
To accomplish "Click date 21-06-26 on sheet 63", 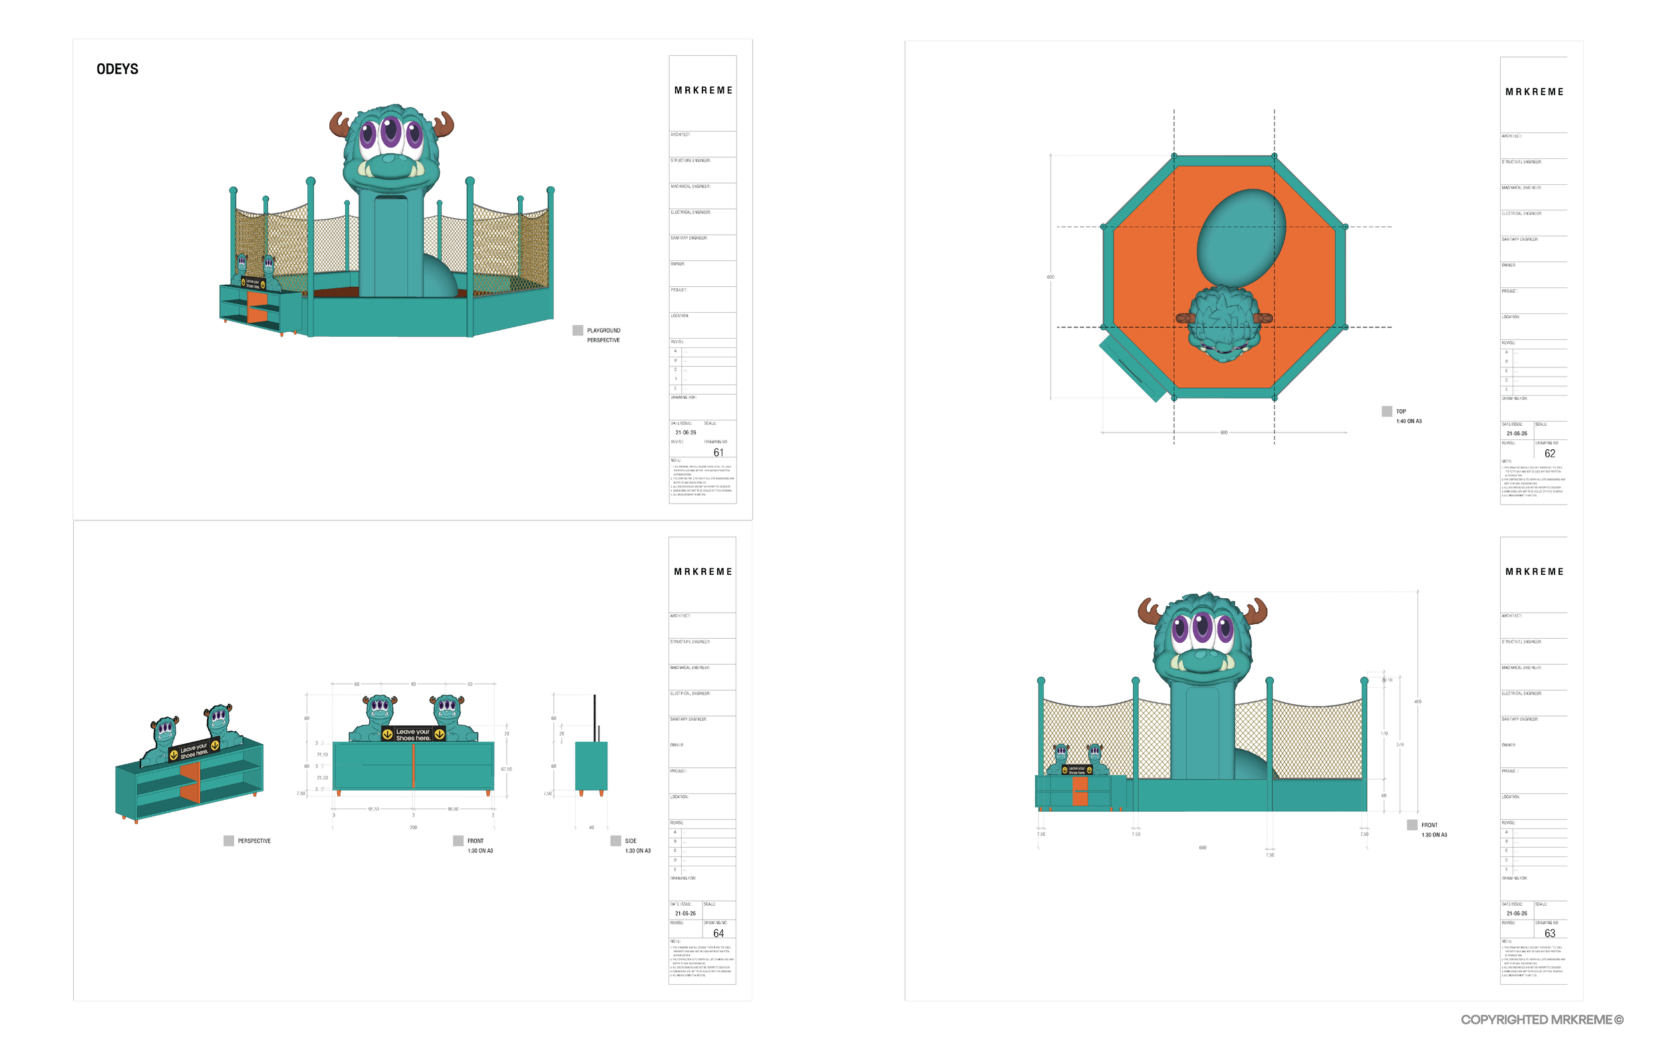I will tap(1517, 914).
